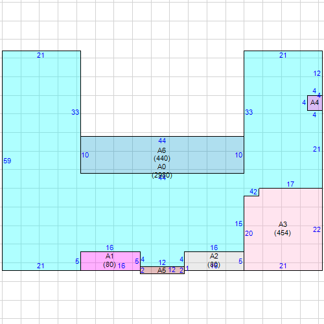Click the A4 label in purple square
This screenshot has height=324, width=324.
click(314, 102)
